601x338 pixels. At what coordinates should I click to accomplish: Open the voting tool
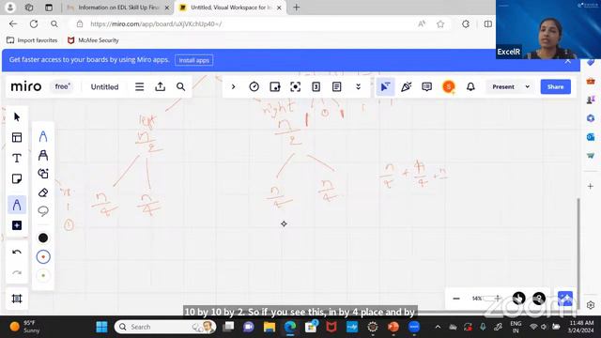(316, 87)
